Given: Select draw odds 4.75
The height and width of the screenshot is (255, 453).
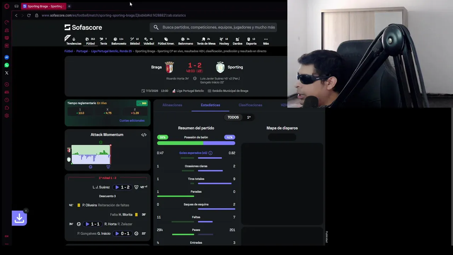Looking at the screenshot, I should click(107, 111).
